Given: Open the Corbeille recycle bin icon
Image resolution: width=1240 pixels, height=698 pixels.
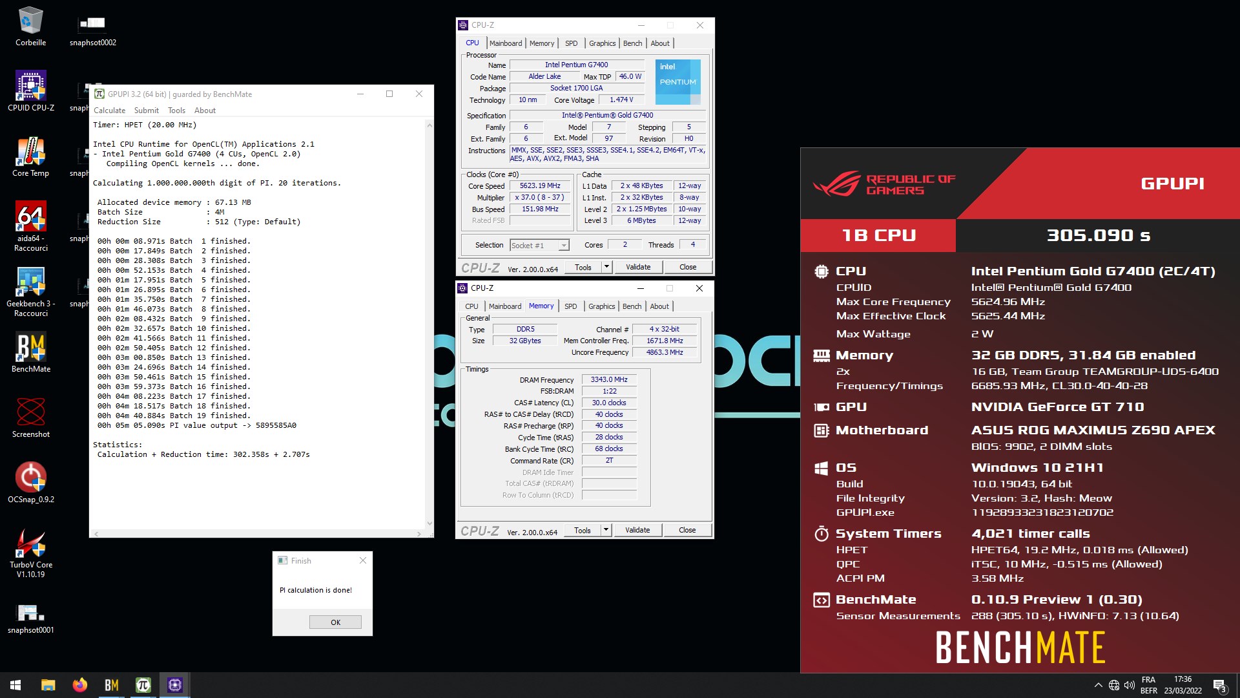Looking at the screenshot, I should 30,27.
